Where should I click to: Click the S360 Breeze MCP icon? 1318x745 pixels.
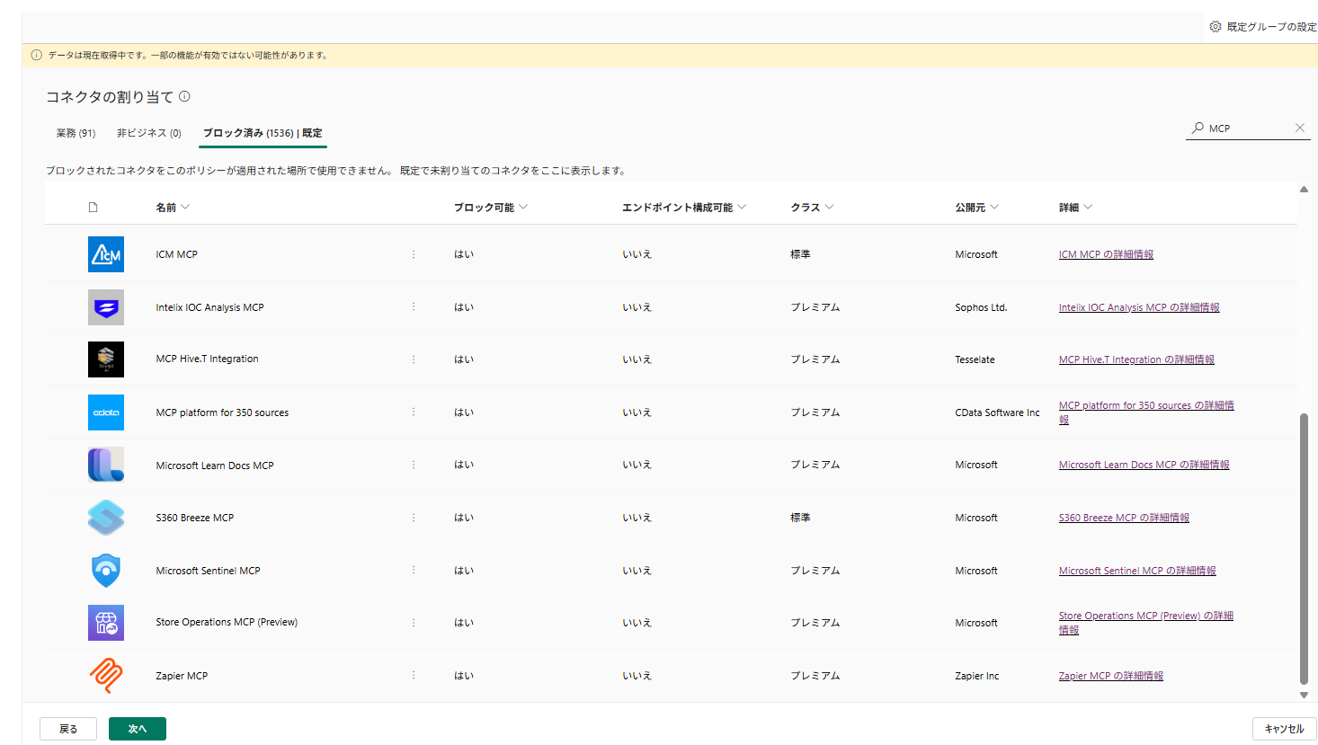pos(106,518)
